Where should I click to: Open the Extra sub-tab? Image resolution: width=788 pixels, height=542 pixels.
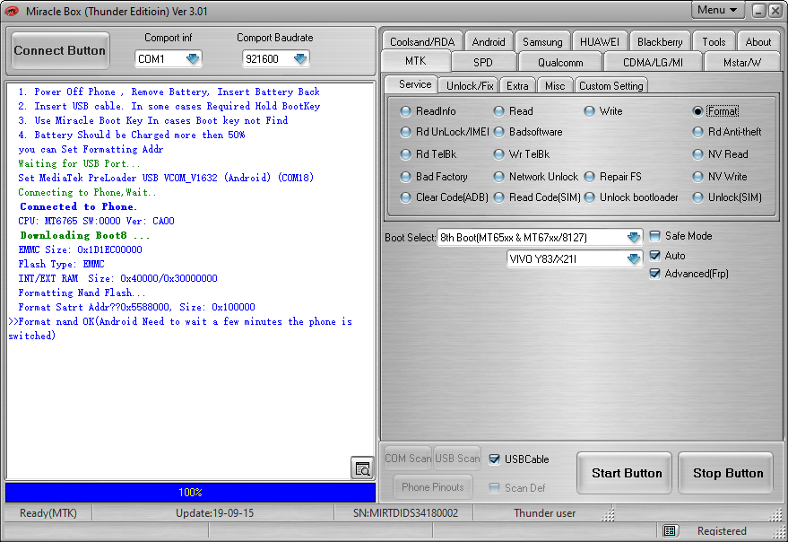pos(517,85)
